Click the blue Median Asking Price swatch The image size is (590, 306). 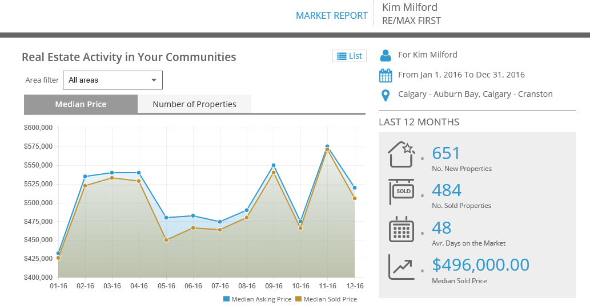point(226,299)
